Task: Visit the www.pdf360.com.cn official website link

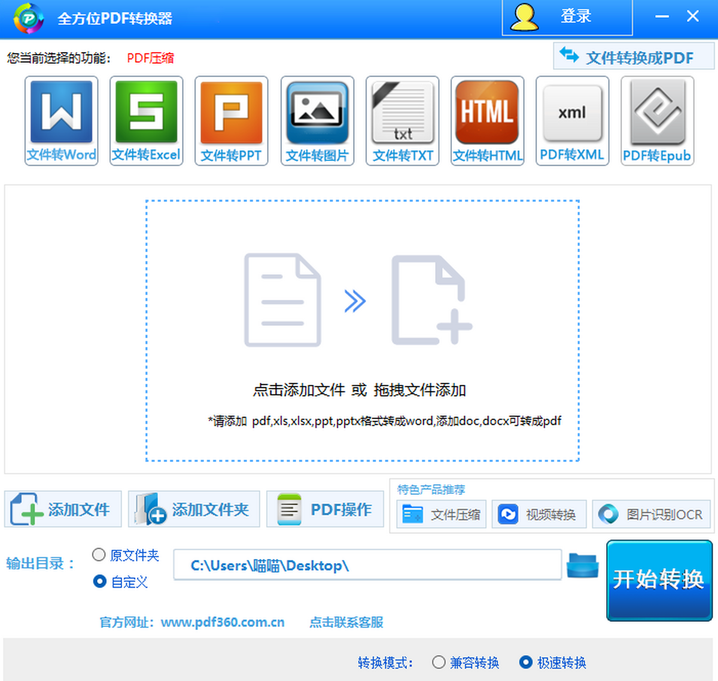Action: point(223,622)
